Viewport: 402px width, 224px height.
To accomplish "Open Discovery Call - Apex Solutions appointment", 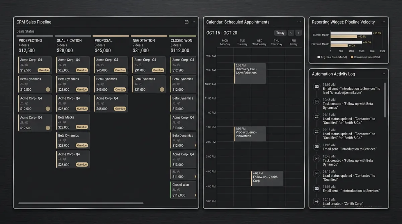I will (x=250, y=73).
